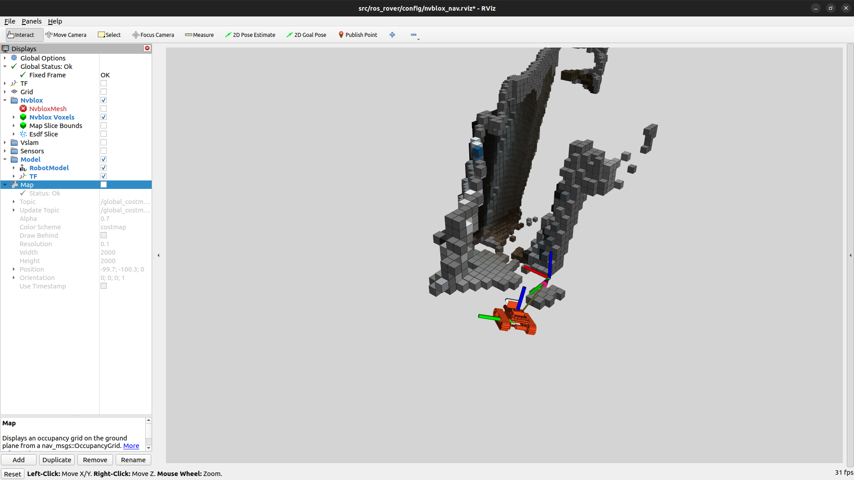Add a new tool with the plus icon
This screenshot has height=480, width=854.
click(392, 35)
